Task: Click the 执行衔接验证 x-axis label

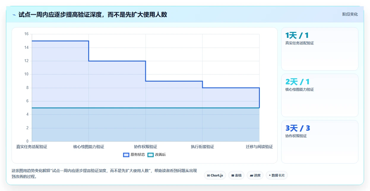Action: coord(202,147)
